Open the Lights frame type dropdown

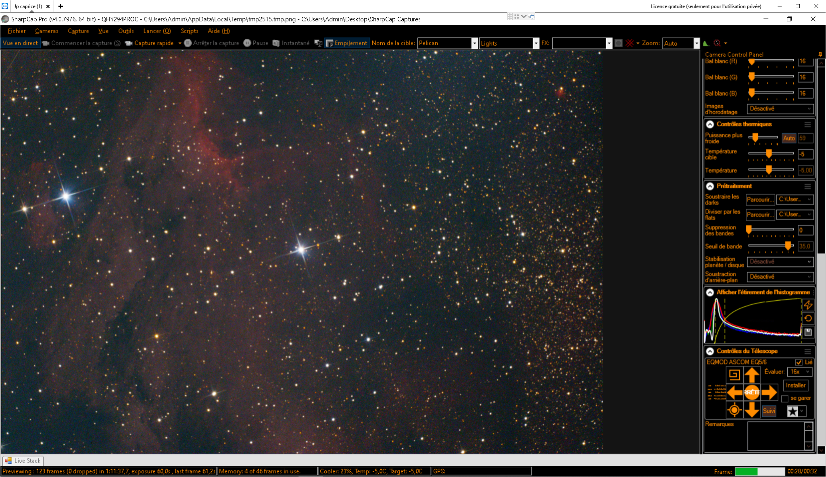536,43
